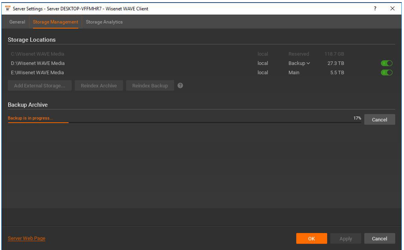This screenshot has height=250, width=404.
Task: Click the 'Backup is in progress...' status text
Action: [x=30, y=118]
